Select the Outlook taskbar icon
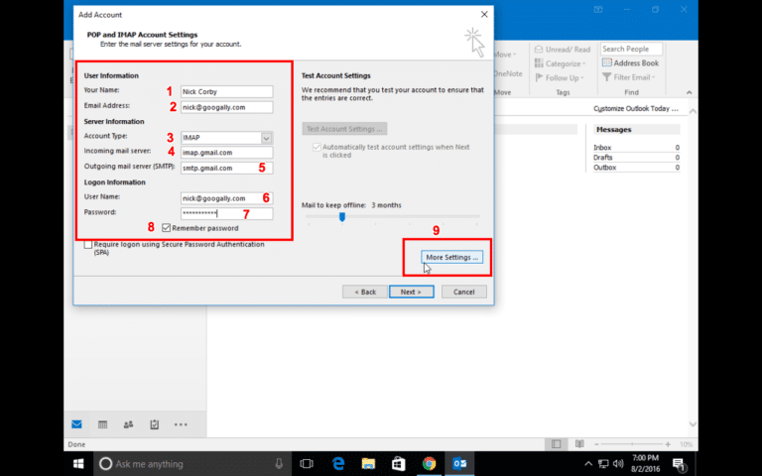This screenshot has width=762, height=476. coord(459,464)
